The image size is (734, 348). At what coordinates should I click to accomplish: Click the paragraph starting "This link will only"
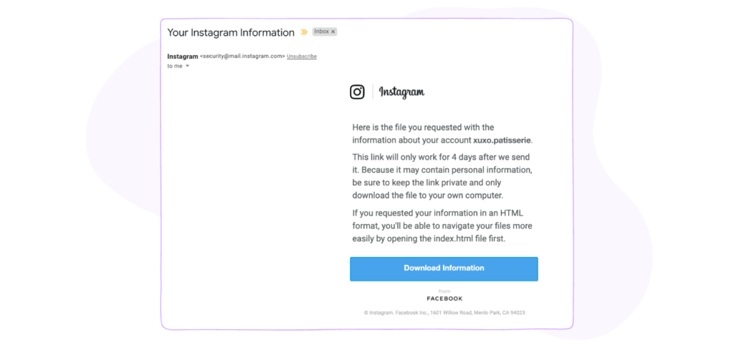pyautogui.click(x=442, y=176)
